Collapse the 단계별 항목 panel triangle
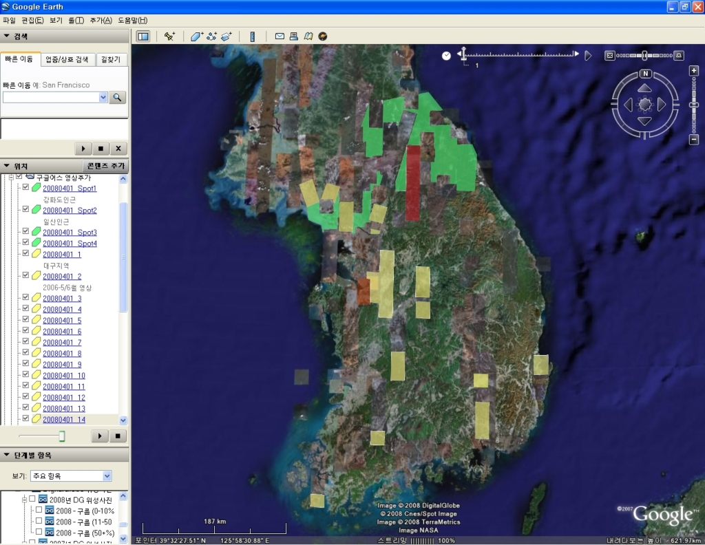Screen dimensions: 705x545 7,455
